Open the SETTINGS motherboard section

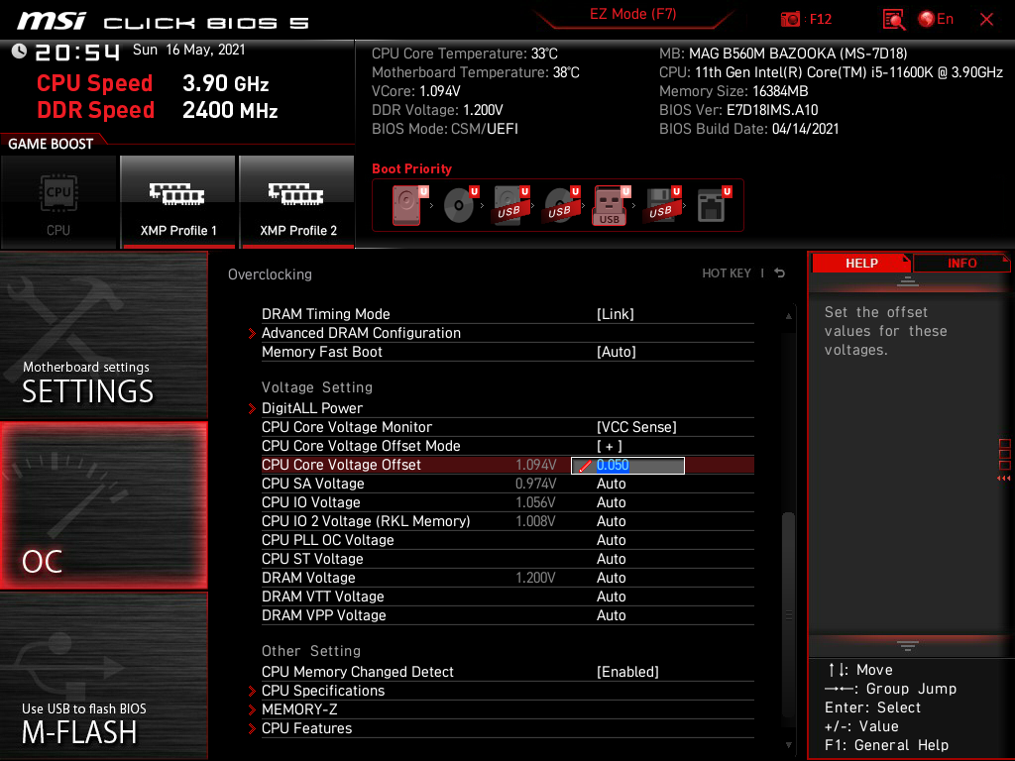(x=103, y=335)
